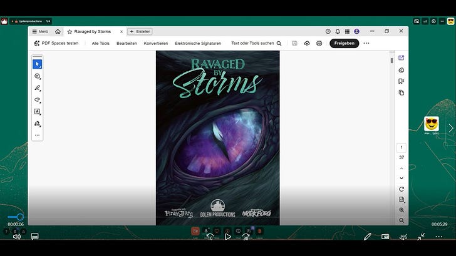The height and width of the screenshot is (256, 456).
Task: Choose the lasso draw tool
Action: tap(37, 100)
